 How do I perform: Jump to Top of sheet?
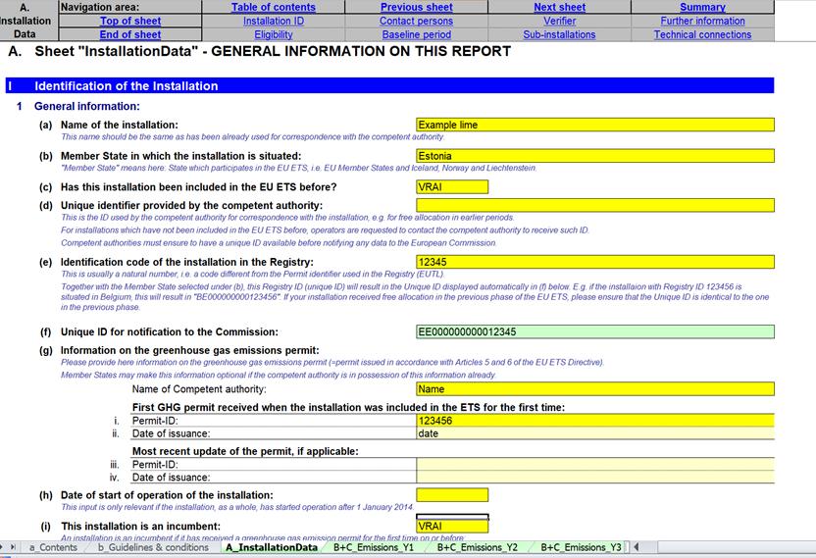130,21
